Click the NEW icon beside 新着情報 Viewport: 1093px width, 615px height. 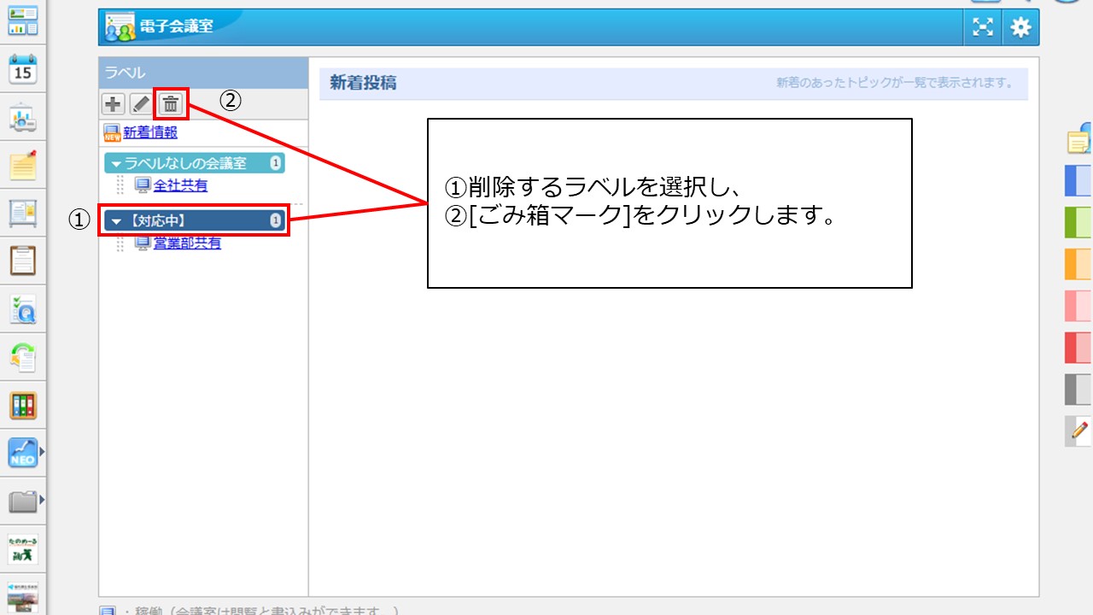pos(112,132)
